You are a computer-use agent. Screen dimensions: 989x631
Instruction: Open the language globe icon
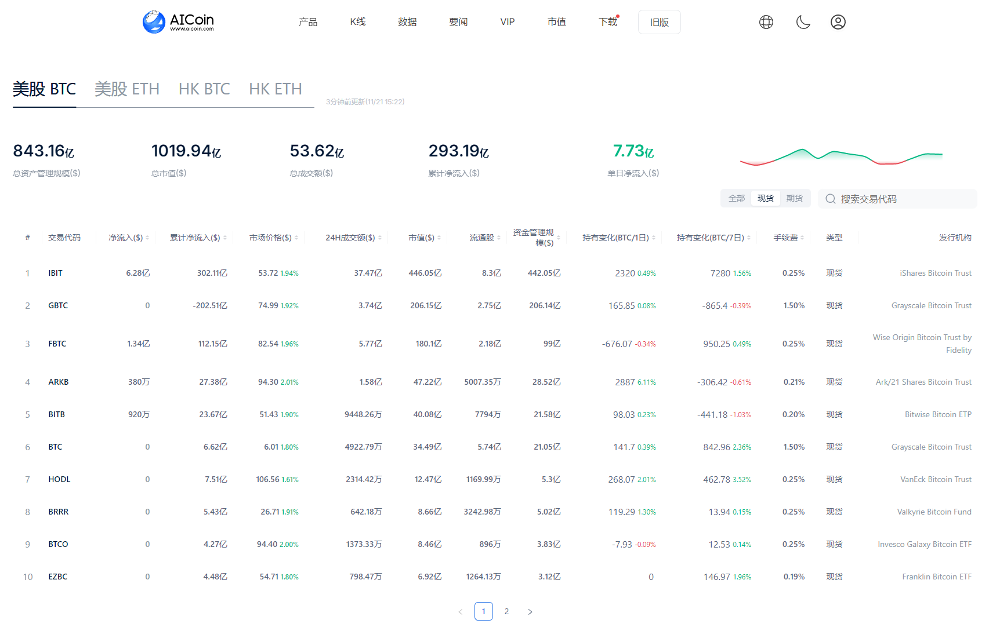(x=766, y=22)
